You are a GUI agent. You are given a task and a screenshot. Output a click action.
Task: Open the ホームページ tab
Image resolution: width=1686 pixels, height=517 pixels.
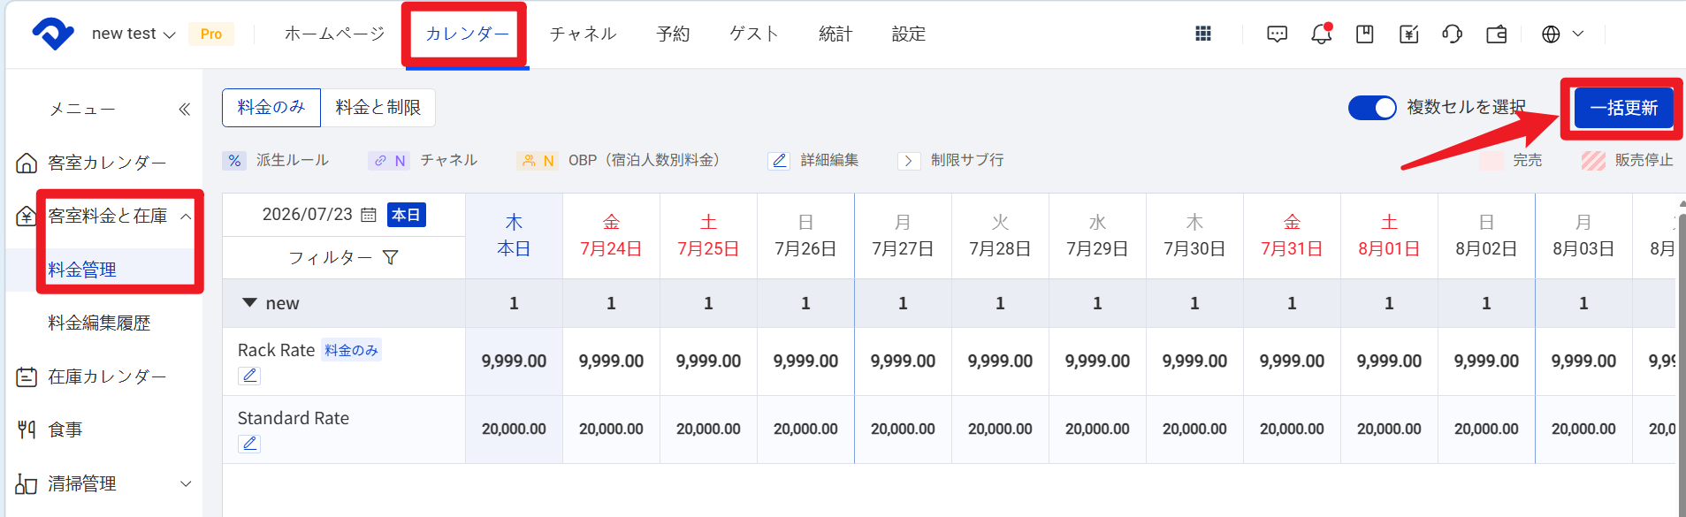(x=334, y=34)
